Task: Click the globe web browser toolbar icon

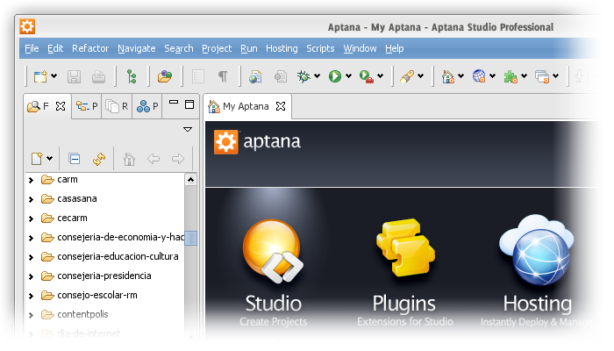Action: point(479,76)
